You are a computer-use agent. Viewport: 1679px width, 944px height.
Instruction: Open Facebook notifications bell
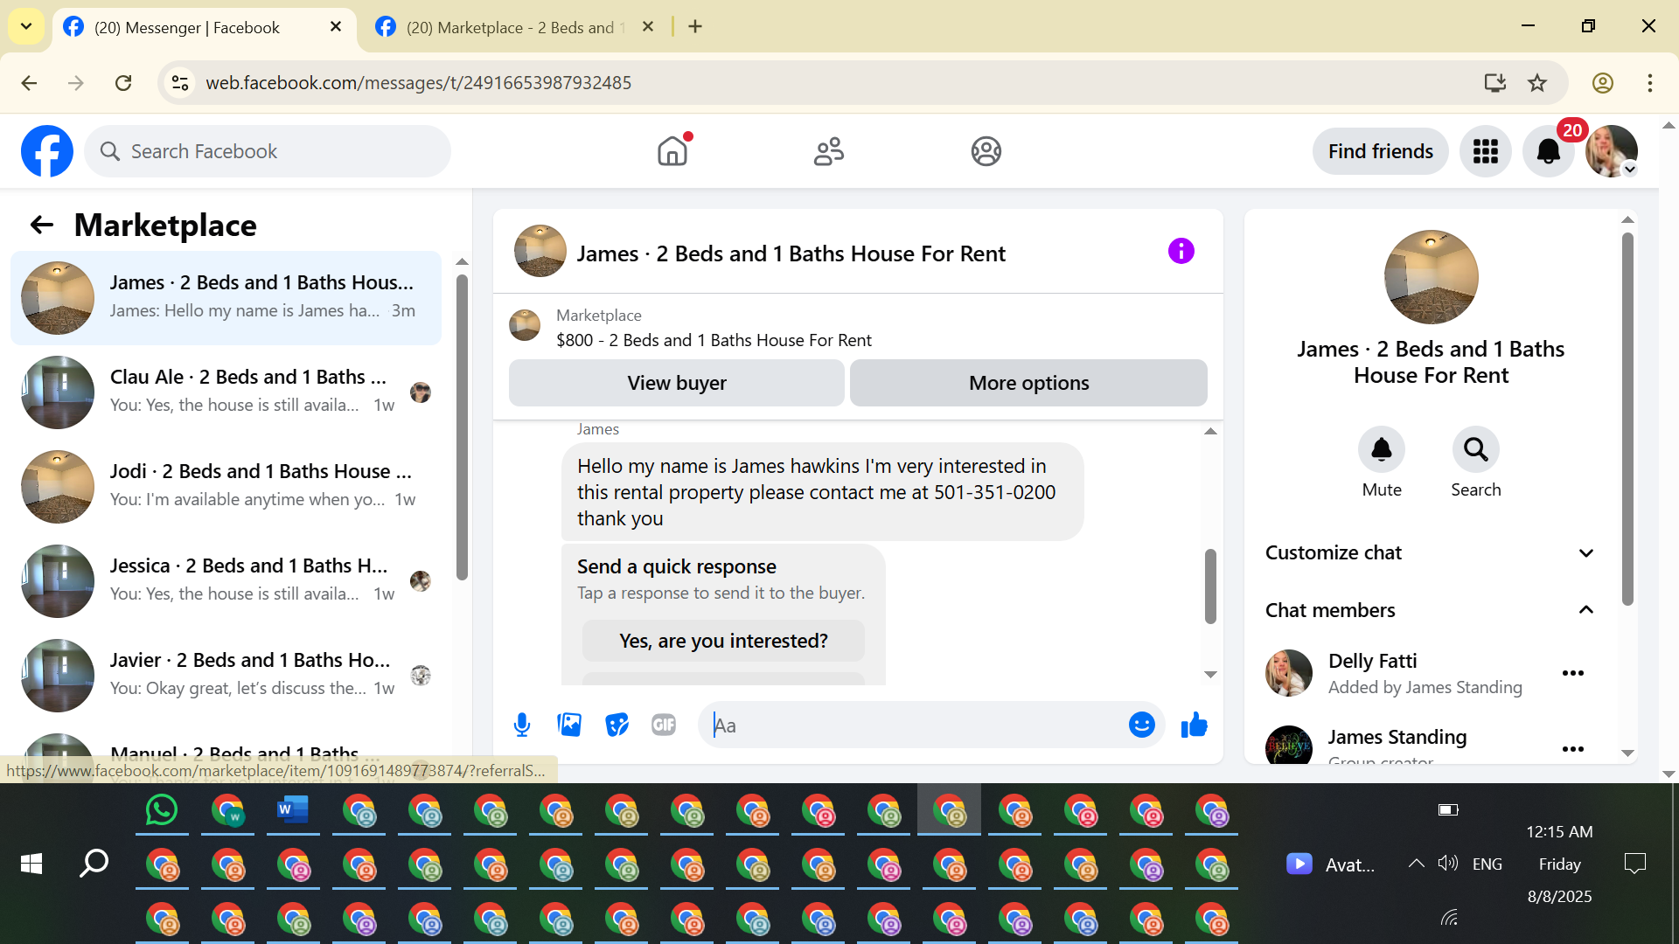click(x=1548, y=151)
